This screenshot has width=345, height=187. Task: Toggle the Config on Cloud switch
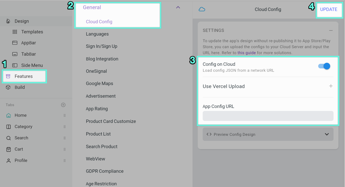coord(324,66)
